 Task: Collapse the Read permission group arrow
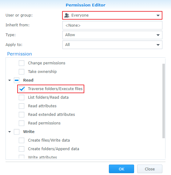pos(10,80)
